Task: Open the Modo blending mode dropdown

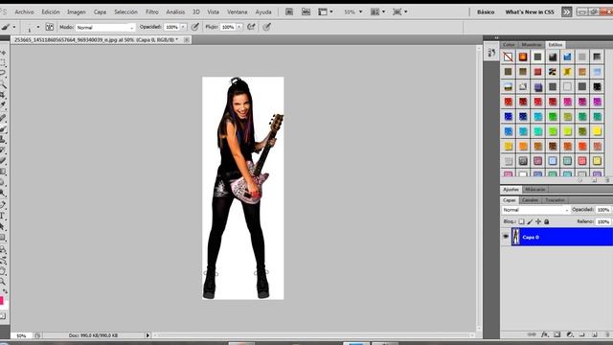Action: click(105, 28)
